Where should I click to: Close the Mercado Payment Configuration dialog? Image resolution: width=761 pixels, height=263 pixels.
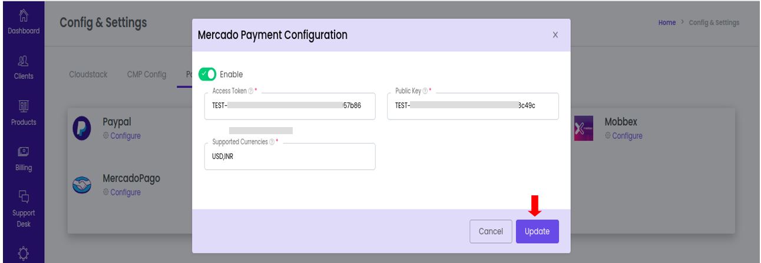(x=555, y=35)
